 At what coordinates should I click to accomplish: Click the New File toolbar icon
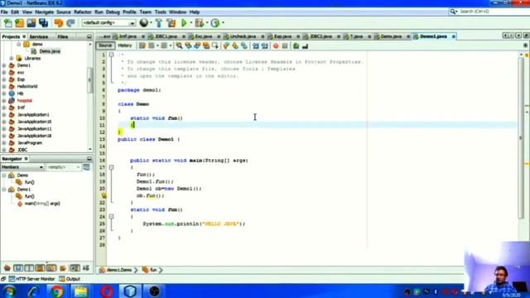point(7,23)
